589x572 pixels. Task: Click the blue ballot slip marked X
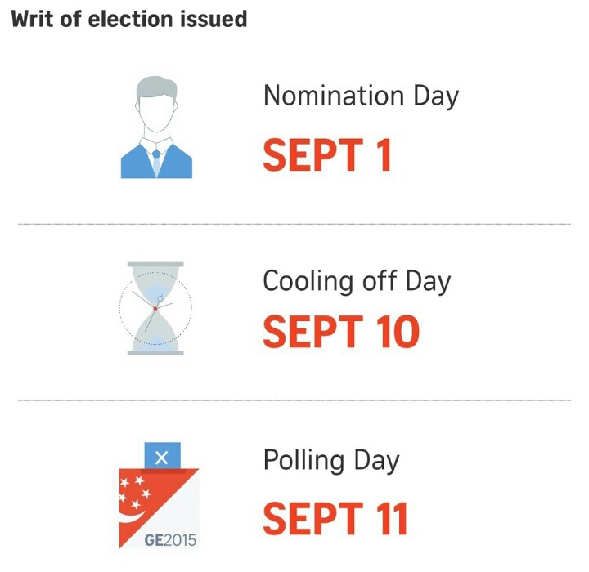(162, 456)
